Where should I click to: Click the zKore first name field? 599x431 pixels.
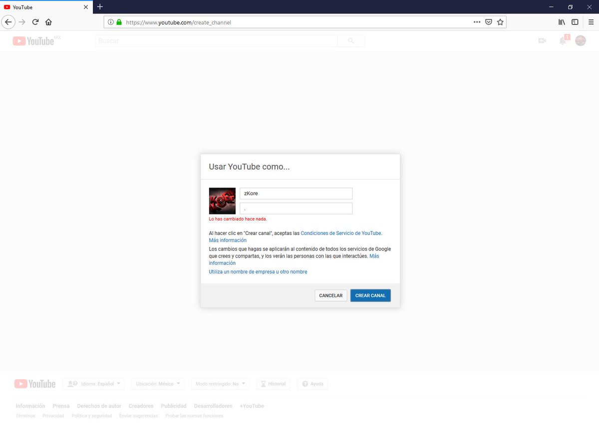(x=296, y=194)
